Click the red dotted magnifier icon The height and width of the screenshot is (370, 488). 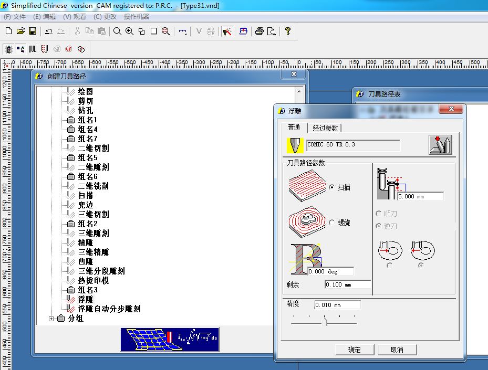point(165,31)
